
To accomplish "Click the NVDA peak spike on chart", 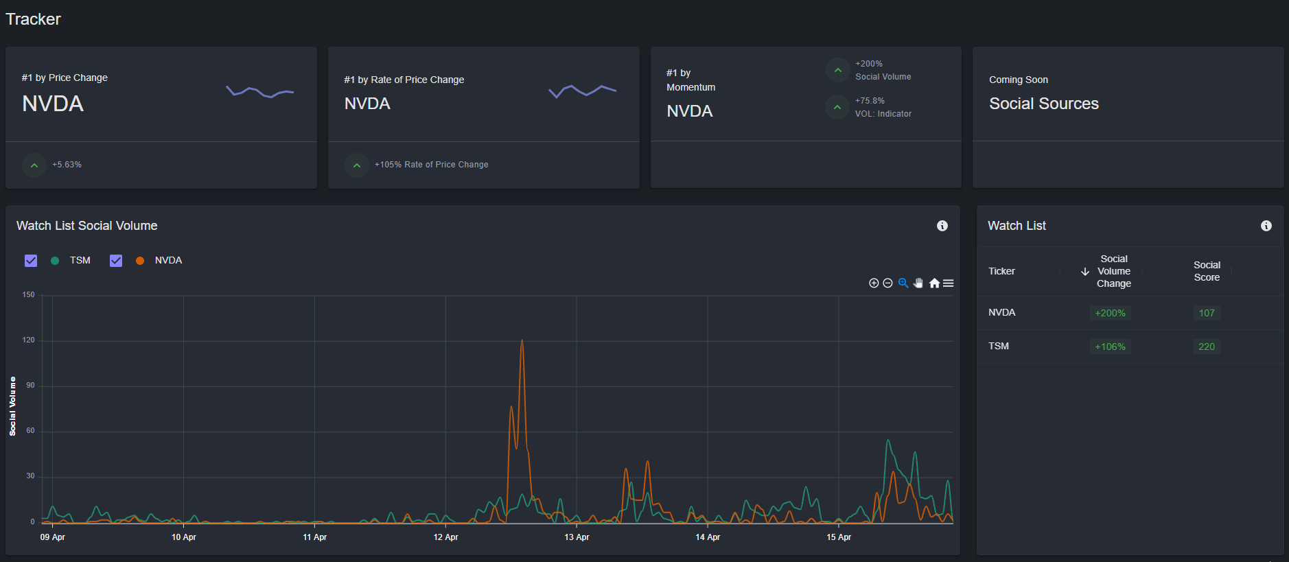I will (522, 341).
